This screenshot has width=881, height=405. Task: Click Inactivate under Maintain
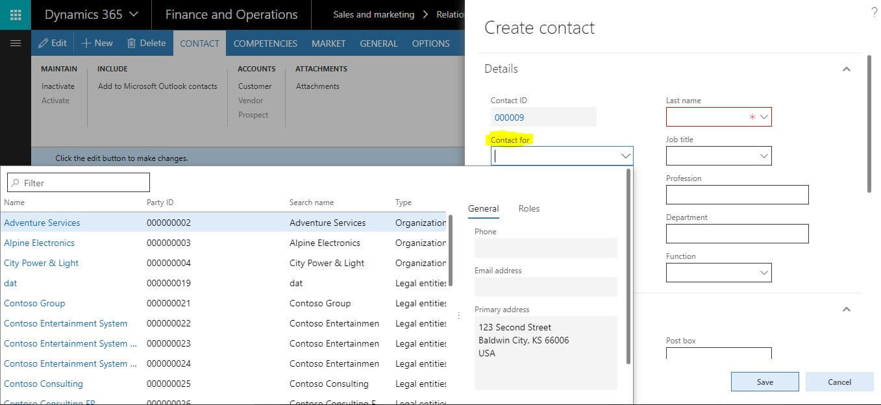click(58, 86)
